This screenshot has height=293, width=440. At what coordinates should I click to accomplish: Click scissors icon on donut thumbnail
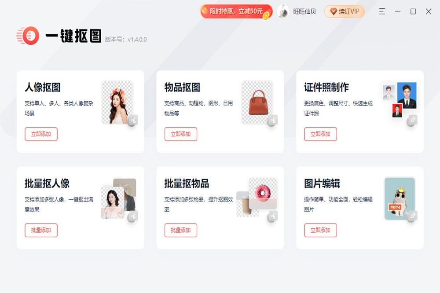272,216
